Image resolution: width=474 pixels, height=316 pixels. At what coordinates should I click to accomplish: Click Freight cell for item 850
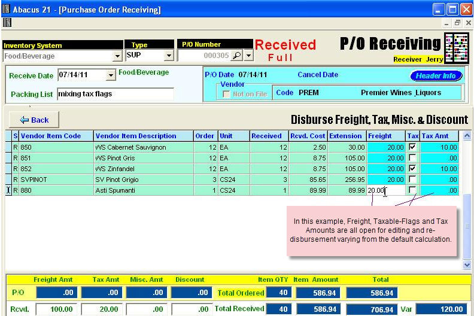point(386,147)
